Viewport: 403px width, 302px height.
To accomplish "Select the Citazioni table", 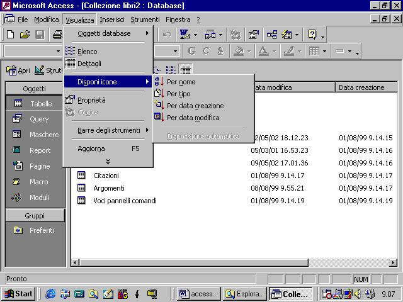I will coord(106,176).
